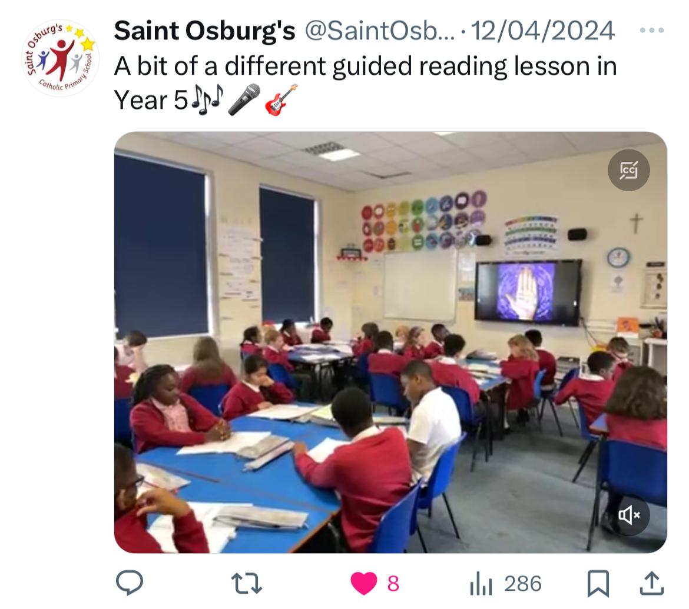Click the microphone emoji in the tweet

[244, 99]
